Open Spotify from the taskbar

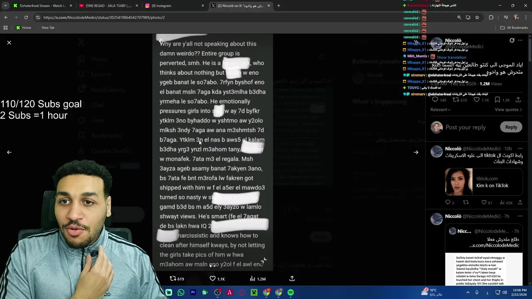(291, 292)
